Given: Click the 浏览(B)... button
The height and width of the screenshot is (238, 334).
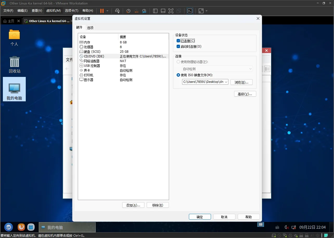Looking at the screenshot, I should pos(241,82).
